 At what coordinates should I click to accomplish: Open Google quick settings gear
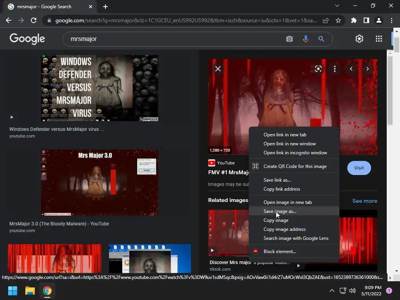coord(359,39)
